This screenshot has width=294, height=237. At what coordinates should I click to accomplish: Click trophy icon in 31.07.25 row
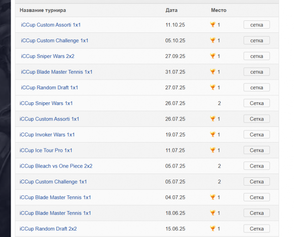click(213, 72)
